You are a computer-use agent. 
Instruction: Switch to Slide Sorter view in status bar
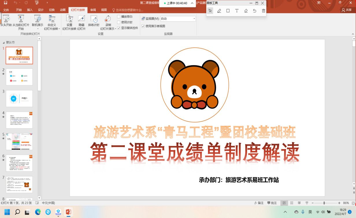[292, 203]
